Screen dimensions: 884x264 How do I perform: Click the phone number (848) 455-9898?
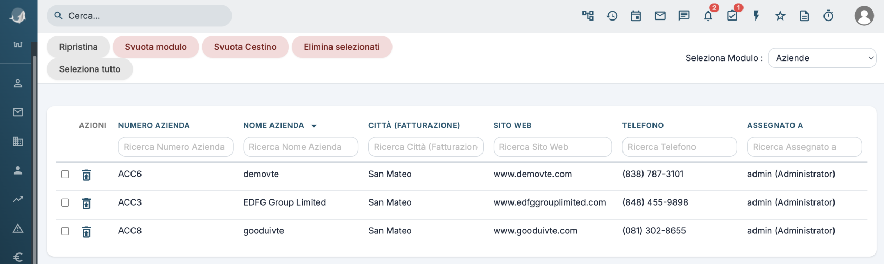(655, 202)
